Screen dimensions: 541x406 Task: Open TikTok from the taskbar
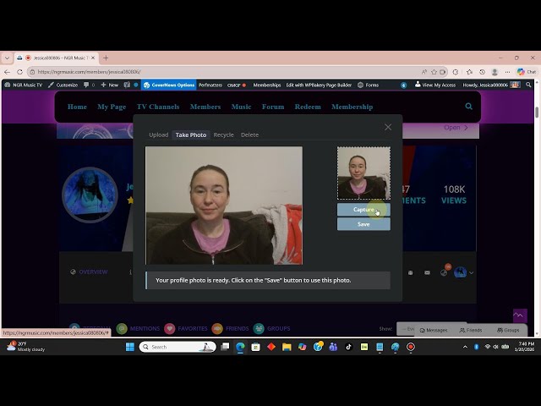pyautogui.click(x=348, y=347)
